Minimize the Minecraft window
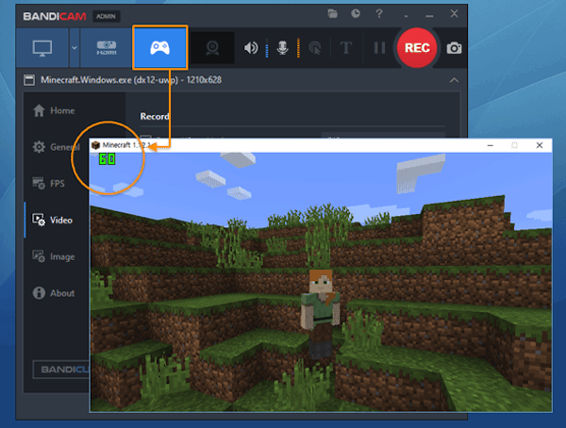The height and width of the screenshot is (428, 566). (491, 145)
